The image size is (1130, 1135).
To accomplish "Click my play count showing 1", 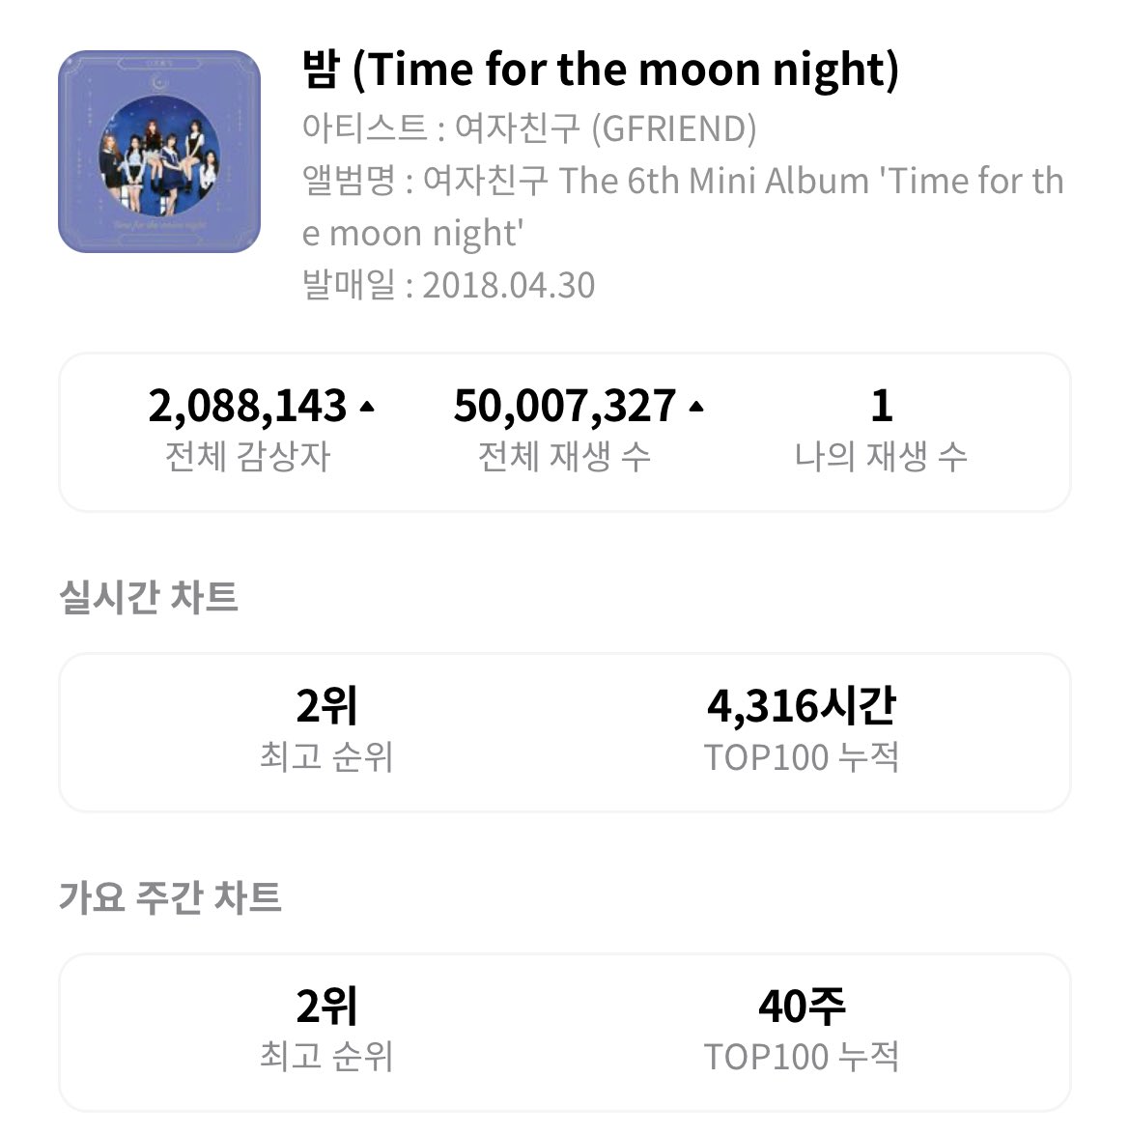I will pyautogui.click(x=881, y=406).
